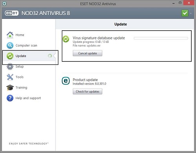The image size is (196, 153).
Task: Click the green protection status checkmark icon
Action: click(x=185, y=13)
